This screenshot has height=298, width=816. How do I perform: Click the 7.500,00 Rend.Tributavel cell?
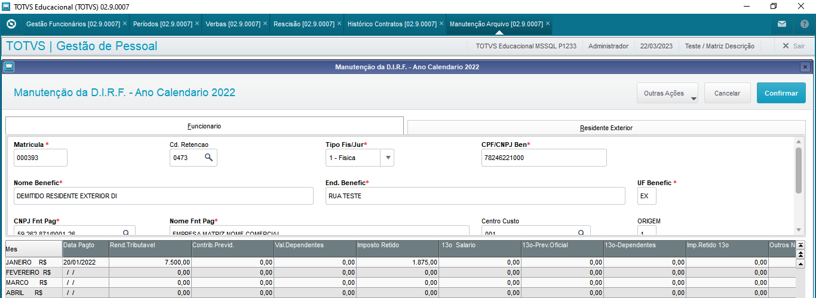(150, 262)
